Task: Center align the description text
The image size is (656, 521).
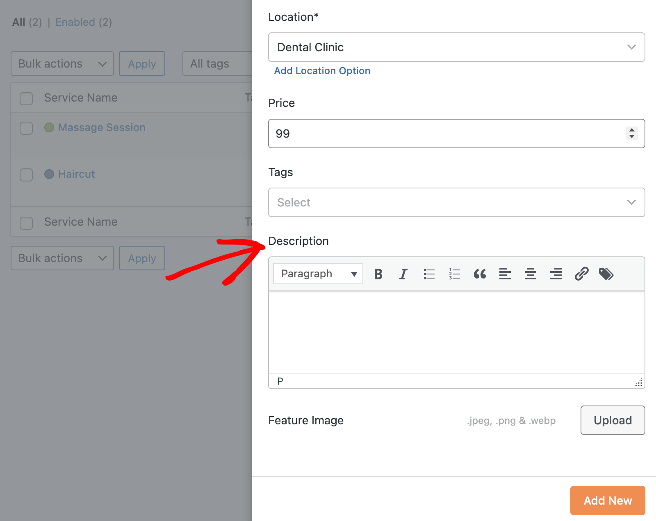Action: pyautogui.click(x=531, y=274)
